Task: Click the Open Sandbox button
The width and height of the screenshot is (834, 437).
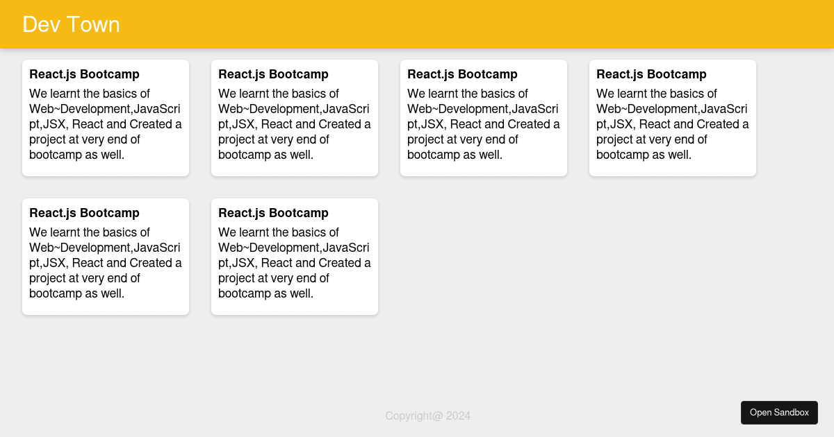Action: pyautogui.click(x=779, y=412)
